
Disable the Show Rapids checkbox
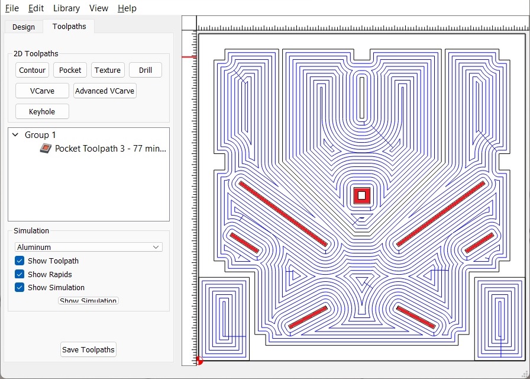click(20, 274)
